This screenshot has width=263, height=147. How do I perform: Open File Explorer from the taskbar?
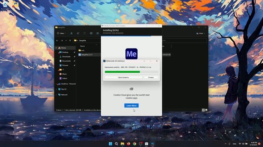click(x=122, y=144)
